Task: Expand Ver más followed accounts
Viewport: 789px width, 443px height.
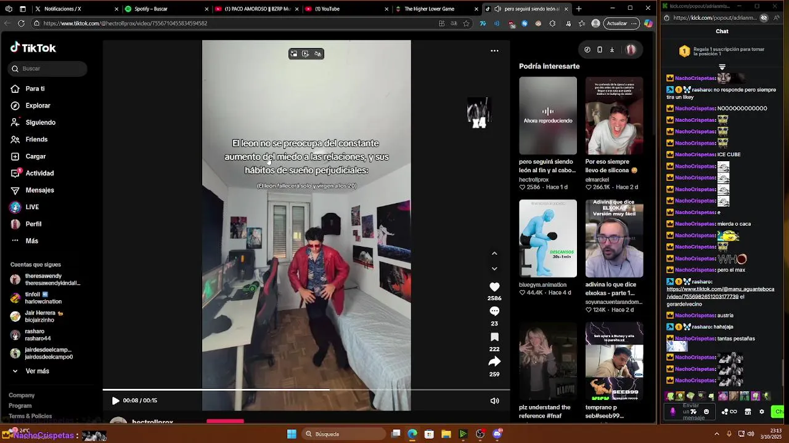Action: [x=37, y=371]
